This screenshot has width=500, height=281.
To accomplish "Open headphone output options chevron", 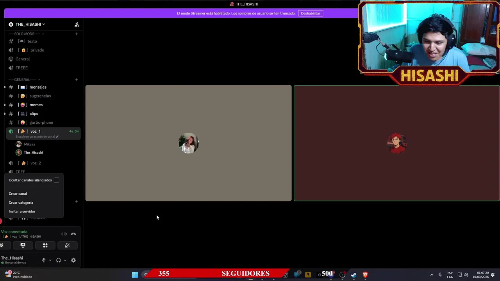I will pos(65,260).
